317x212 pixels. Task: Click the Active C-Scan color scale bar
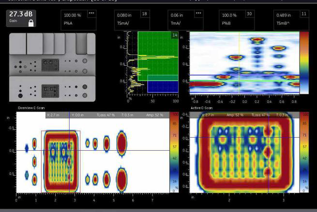point(304,152)
